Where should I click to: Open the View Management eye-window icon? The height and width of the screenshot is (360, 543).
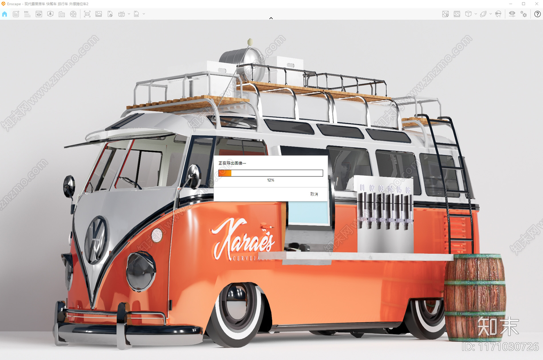click(x=39, y=14)
